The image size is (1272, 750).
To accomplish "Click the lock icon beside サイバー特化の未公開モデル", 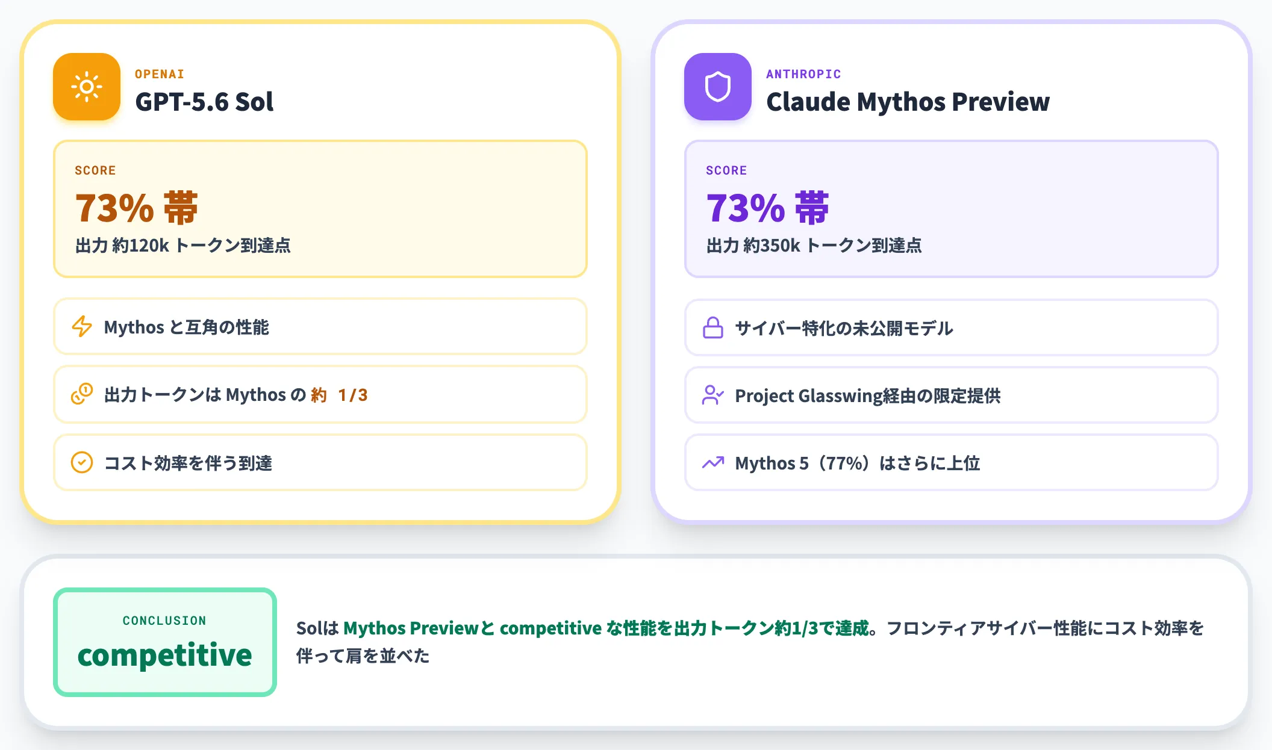I will pyautogui.click(x=713, y=327).
